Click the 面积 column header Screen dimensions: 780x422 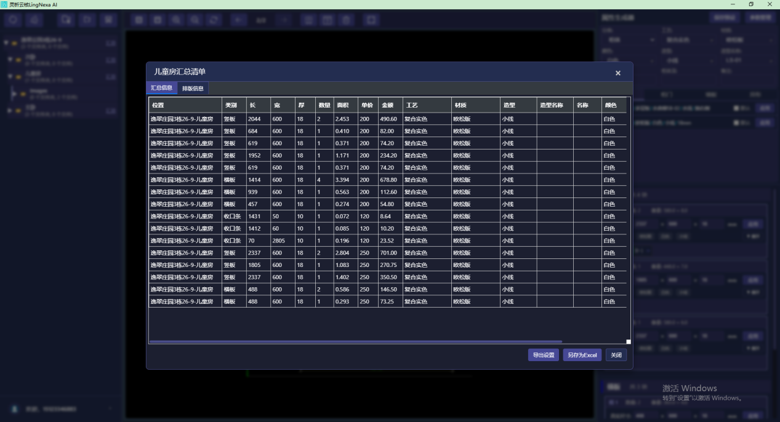click(x=345, y=105)
